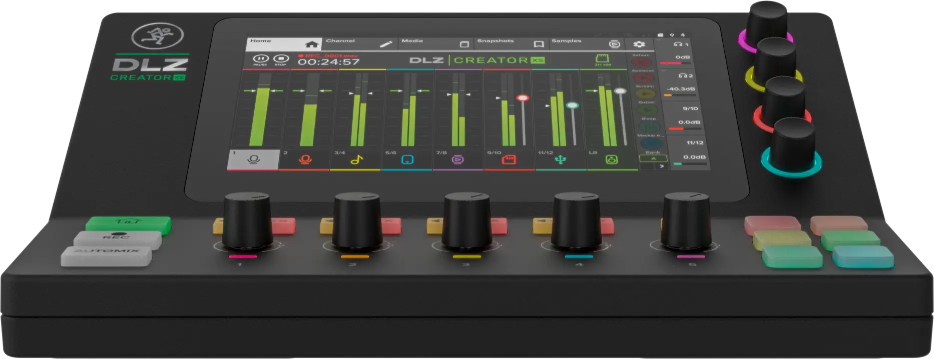Select the blue phone channel 5/6 icon
Viewport: 934px width, 359px height.
pyautogui.click(x=407, y=159)
